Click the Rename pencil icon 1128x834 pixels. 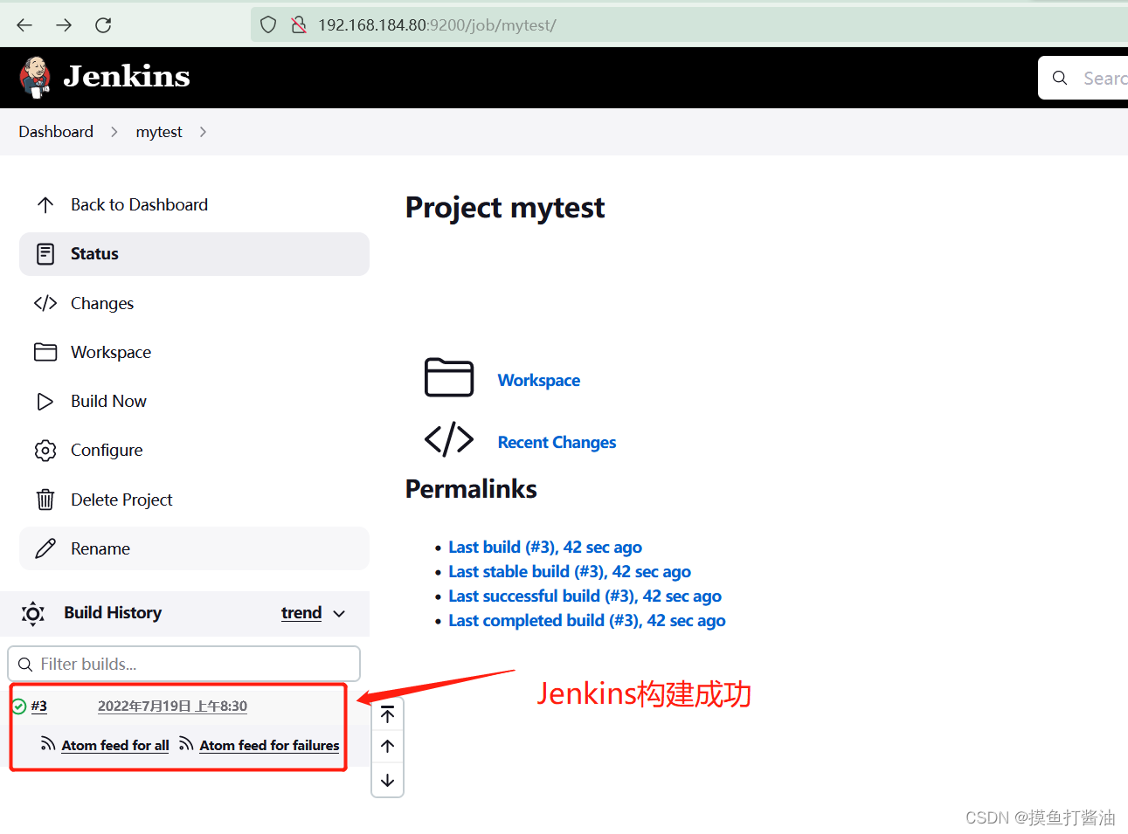point(45,548)
